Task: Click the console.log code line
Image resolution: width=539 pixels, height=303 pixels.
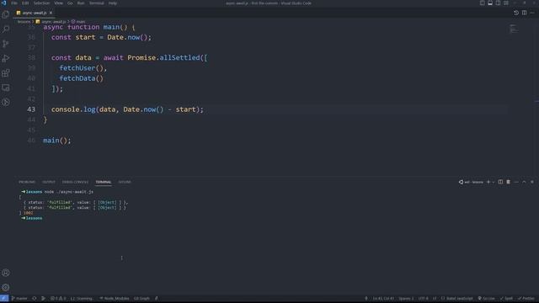Action: pos(127,109)
